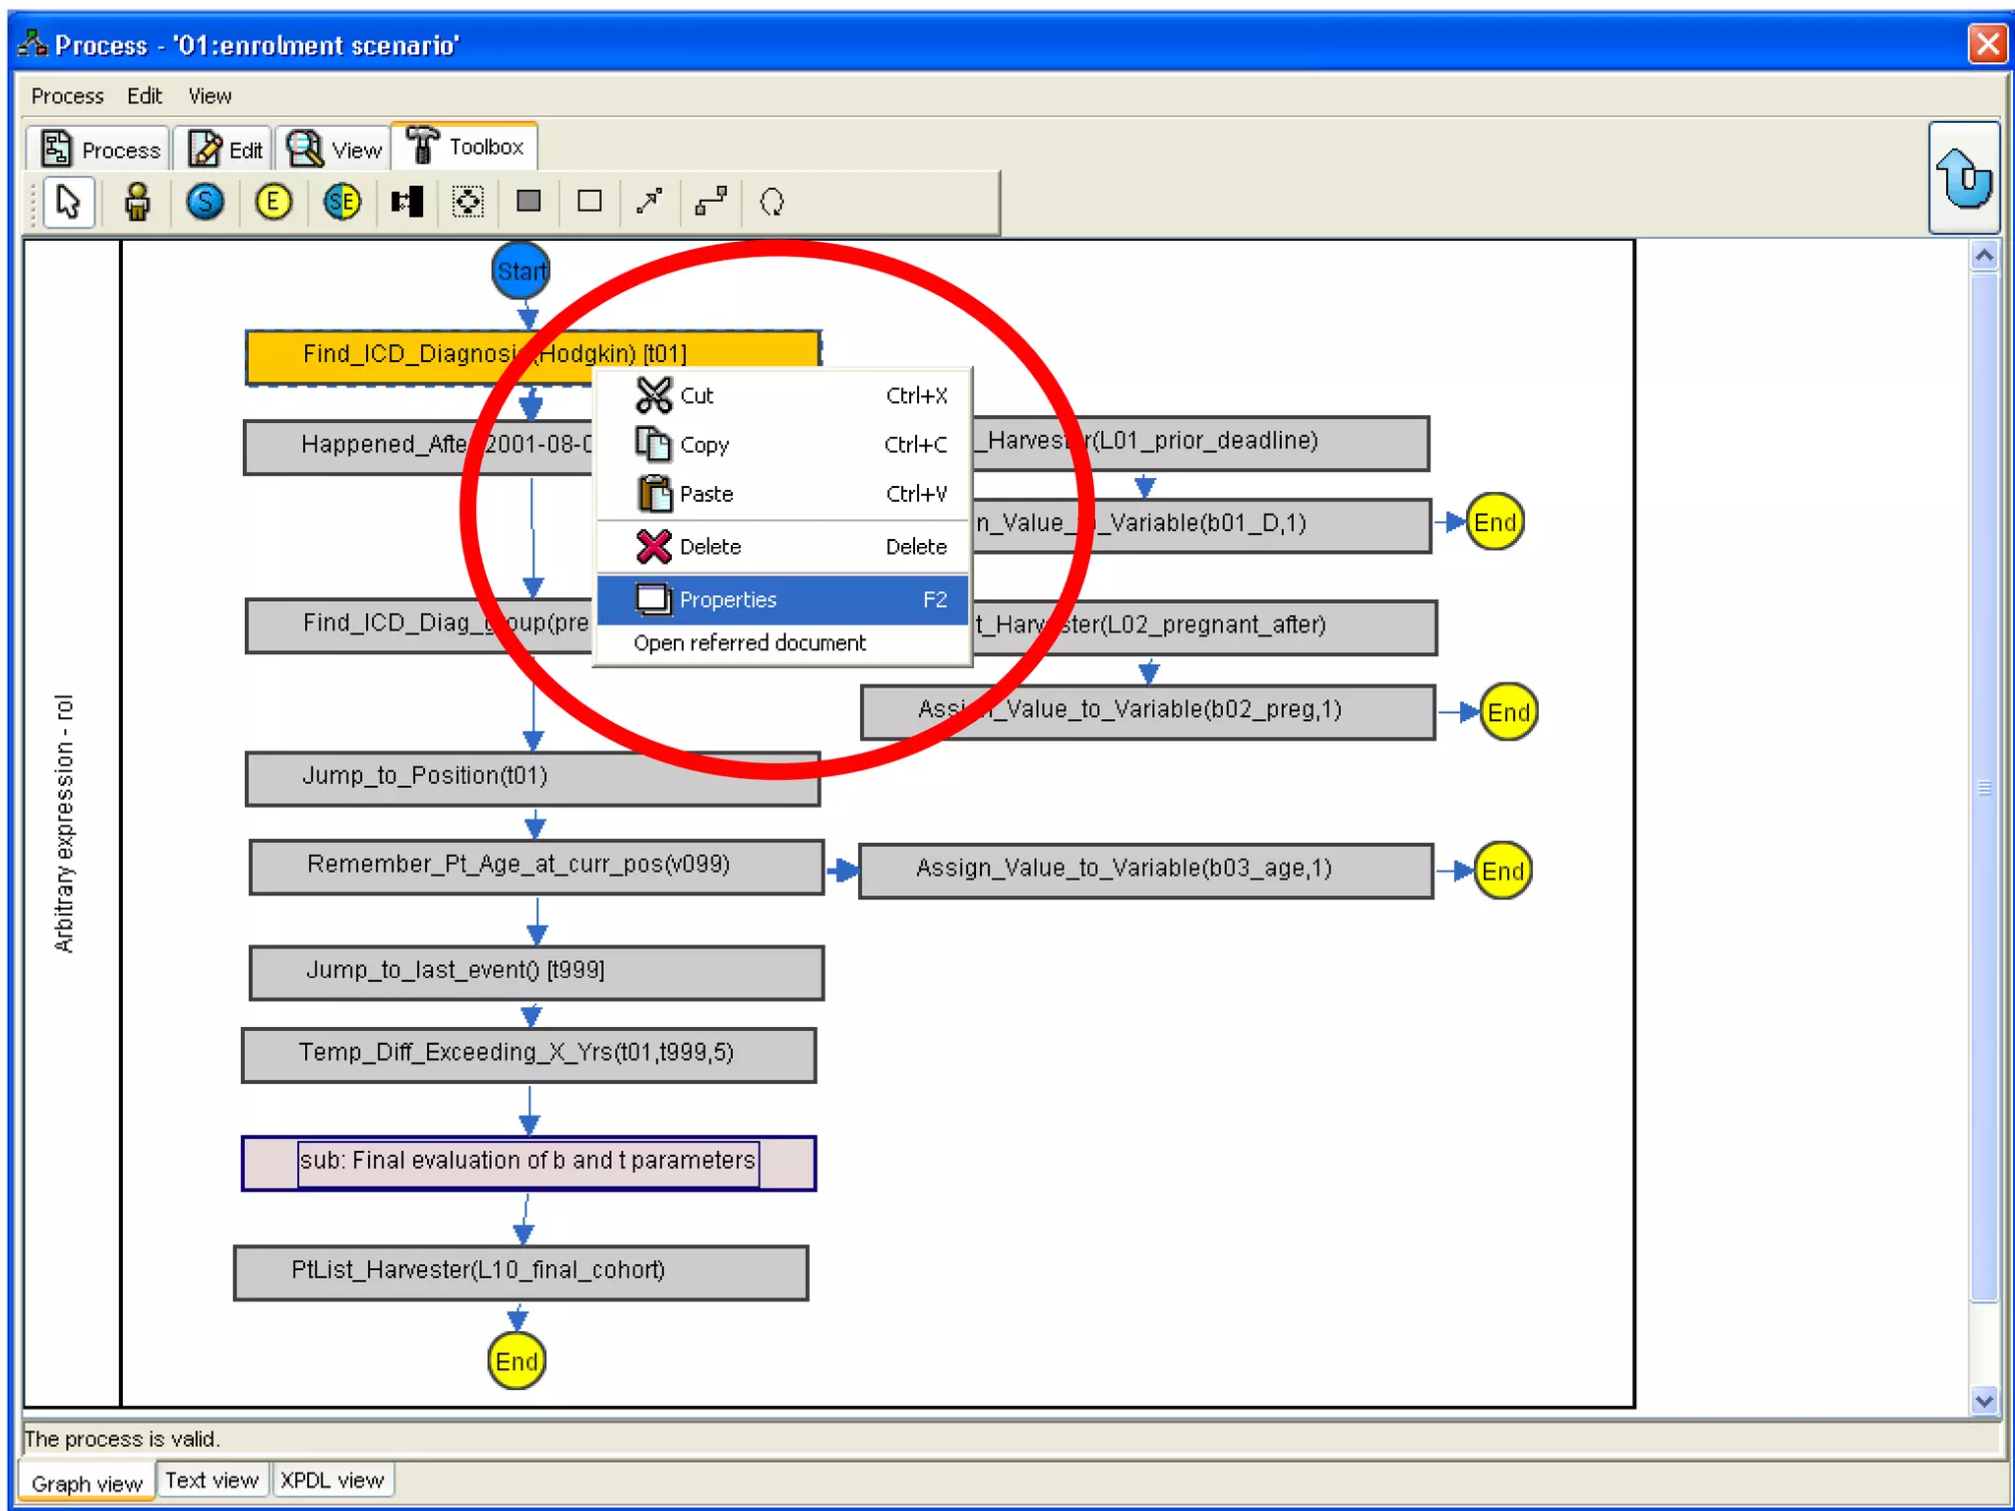
Task: Select the Jump_to_Position(t01) activity box
Action: pos(532,778)
